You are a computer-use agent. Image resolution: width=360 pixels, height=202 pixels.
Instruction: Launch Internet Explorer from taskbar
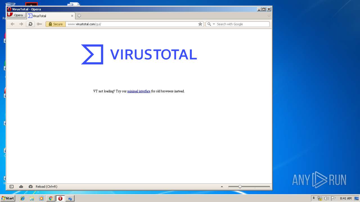point(22,198)
